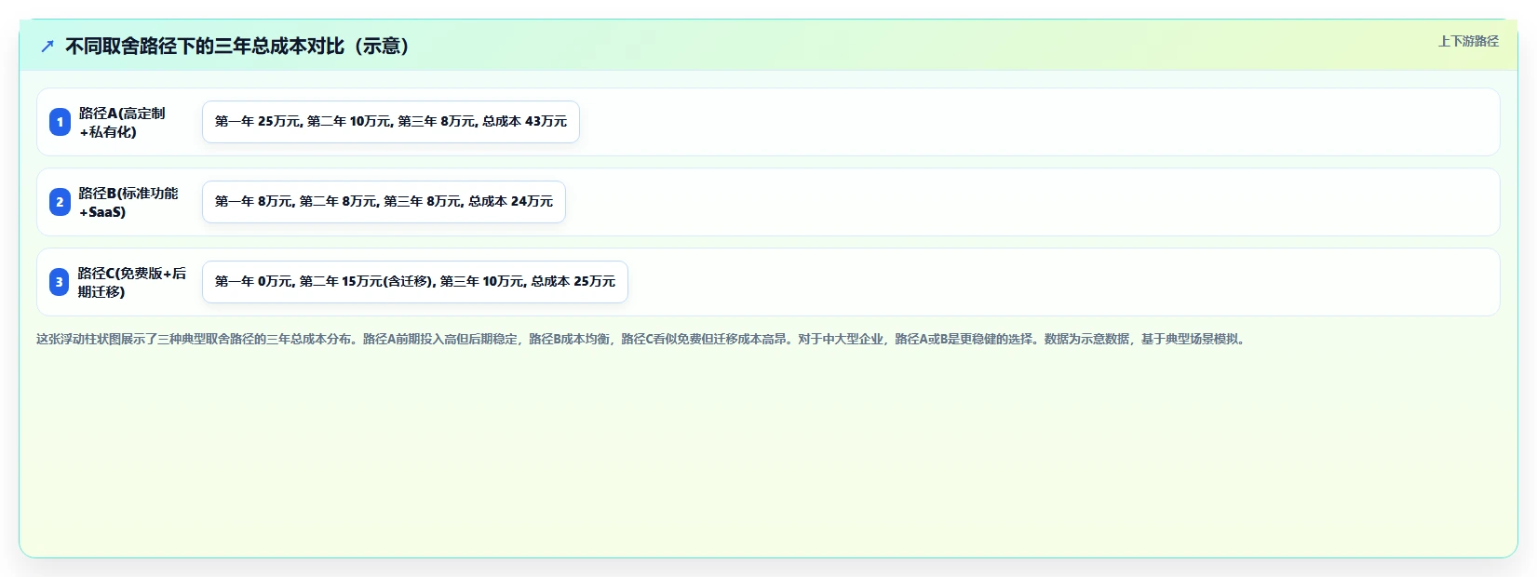Click the 总成本 25万元 cost box
Image resolution: width=1537 pixels, height=577 pixels.
pos(415,282)
